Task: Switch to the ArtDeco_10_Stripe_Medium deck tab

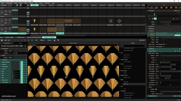Action: pyautogui.click(x=34, y=37)
